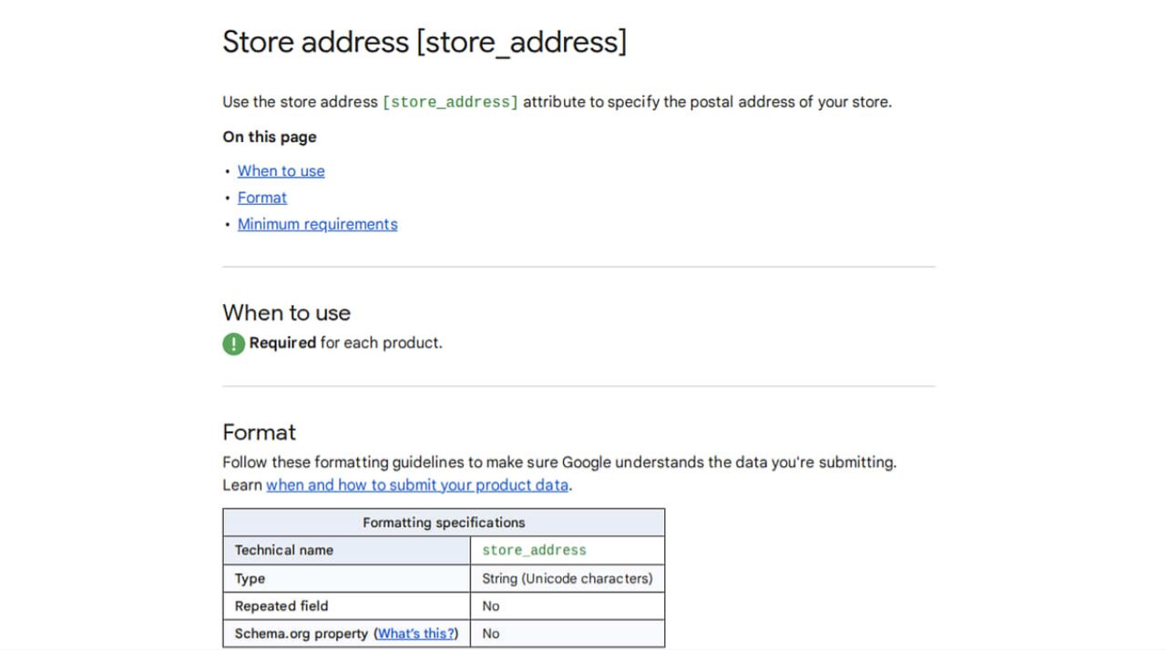
Task: Open the When to use link
Action: coord(281,171)
